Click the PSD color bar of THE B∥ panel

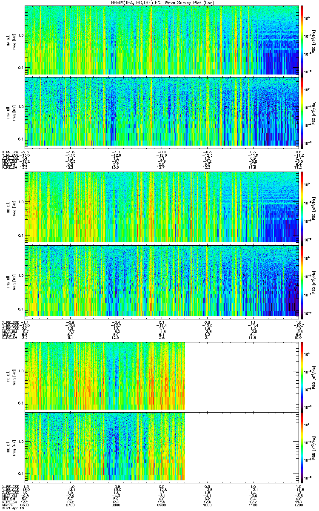click(302, 447)
